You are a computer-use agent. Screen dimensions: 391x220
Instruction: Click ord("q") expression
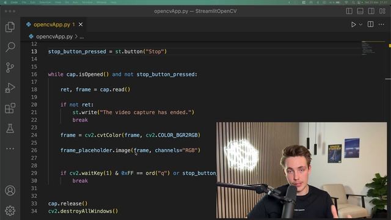[x=158, y=173]
